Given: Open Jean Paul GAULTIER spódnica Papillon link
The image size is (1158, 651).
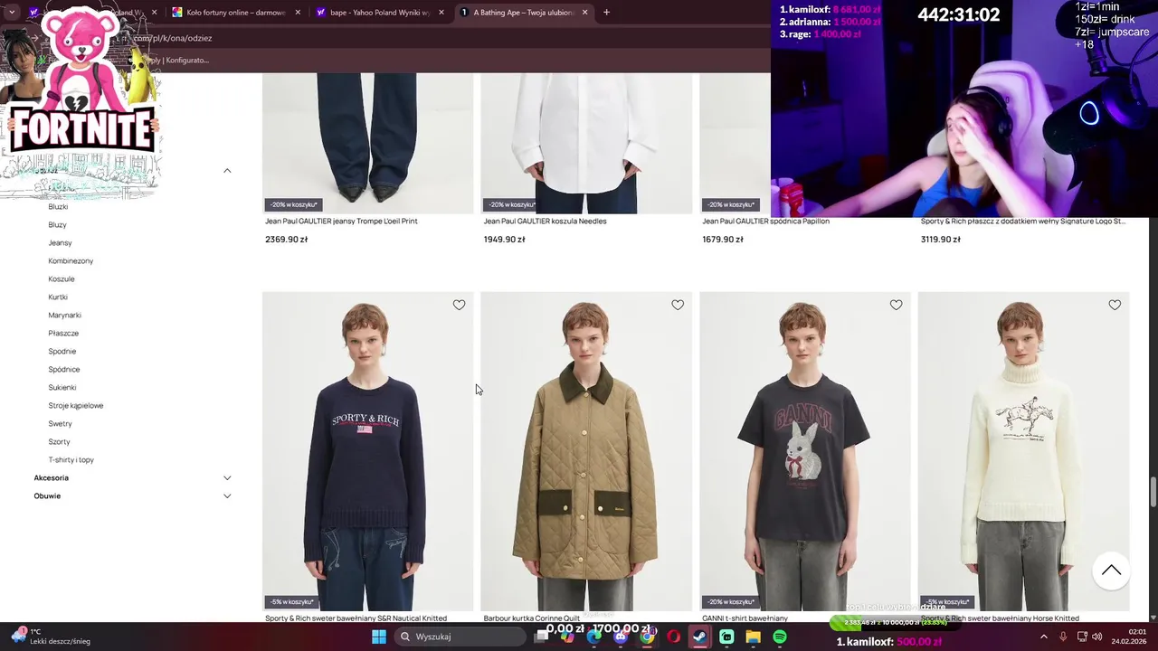Looking at the screenshot, I should pos(765,221).
